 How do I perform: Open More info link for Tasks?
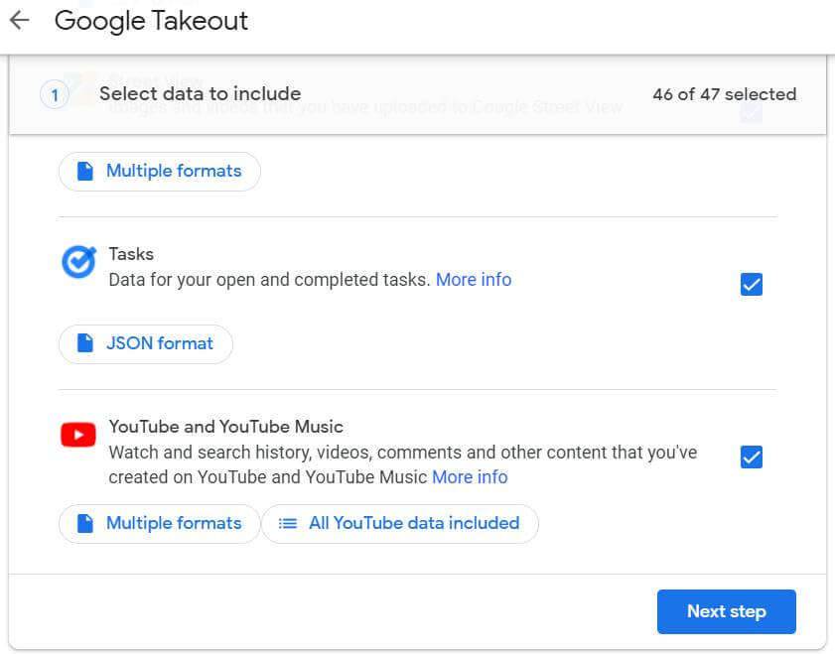coord(474,280)
